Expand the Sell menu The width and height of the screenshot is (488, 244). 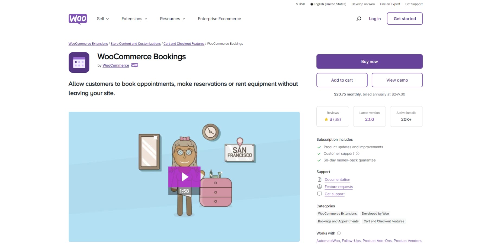tap(103, 19)
